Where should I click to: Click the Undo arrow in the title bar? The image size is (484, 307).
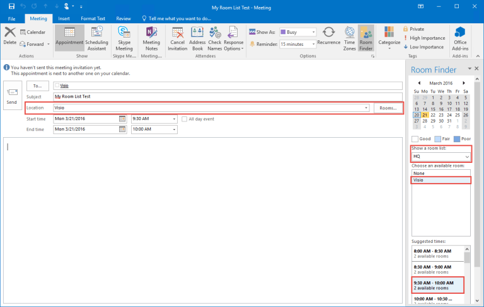(23, 6)
